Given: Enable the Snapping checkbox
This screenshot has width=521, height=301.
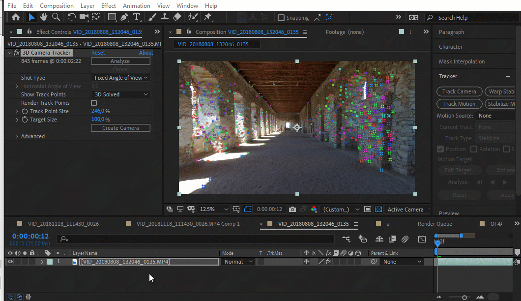Looking at the screenshot, I should click(281, 18).
